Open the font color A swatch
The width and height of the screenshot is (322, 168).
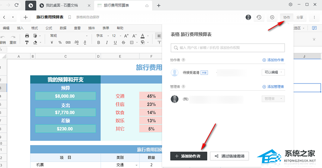[142, 36]
